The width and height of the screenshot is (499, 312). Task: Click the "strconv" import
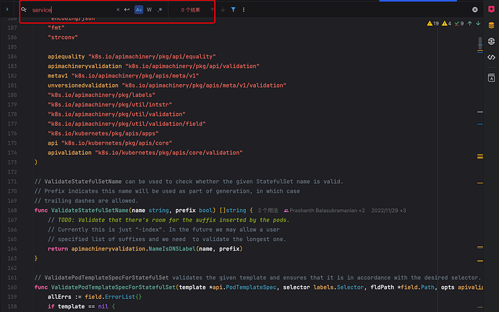point(63,38)
